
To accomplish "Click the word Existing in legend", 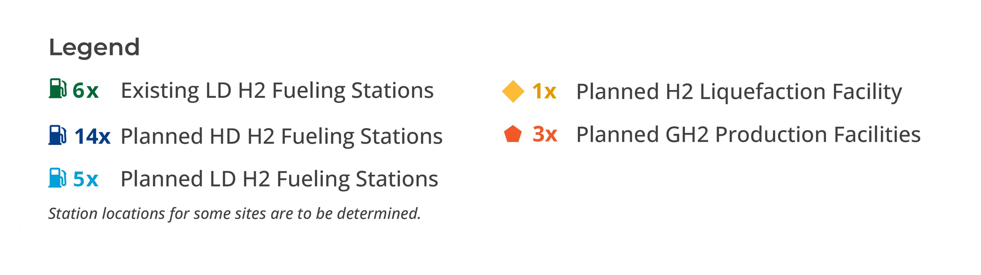I will 160,91.
